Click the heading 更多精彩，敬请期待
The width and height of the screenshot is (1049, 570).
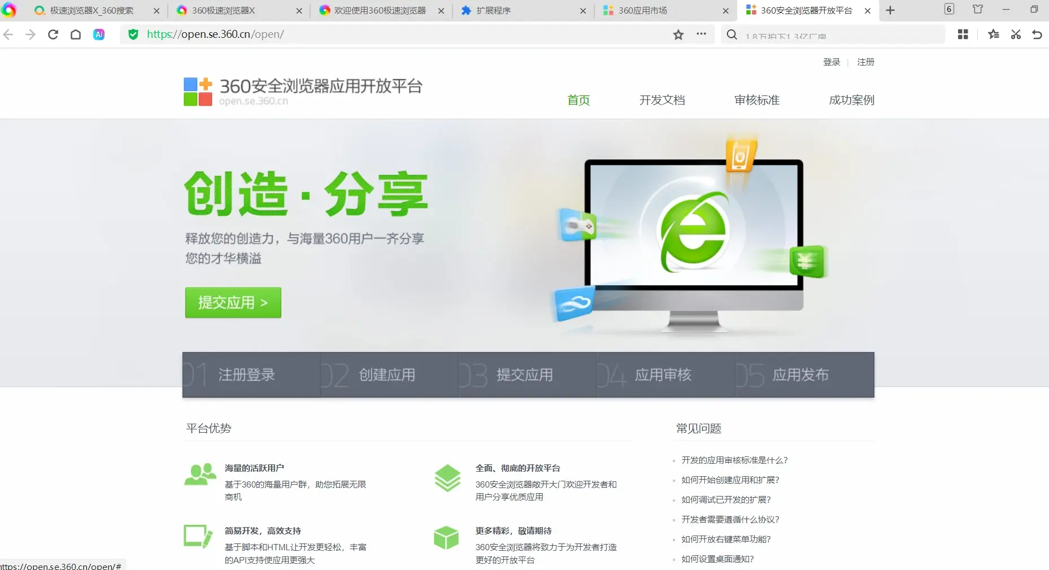[513, 531]
